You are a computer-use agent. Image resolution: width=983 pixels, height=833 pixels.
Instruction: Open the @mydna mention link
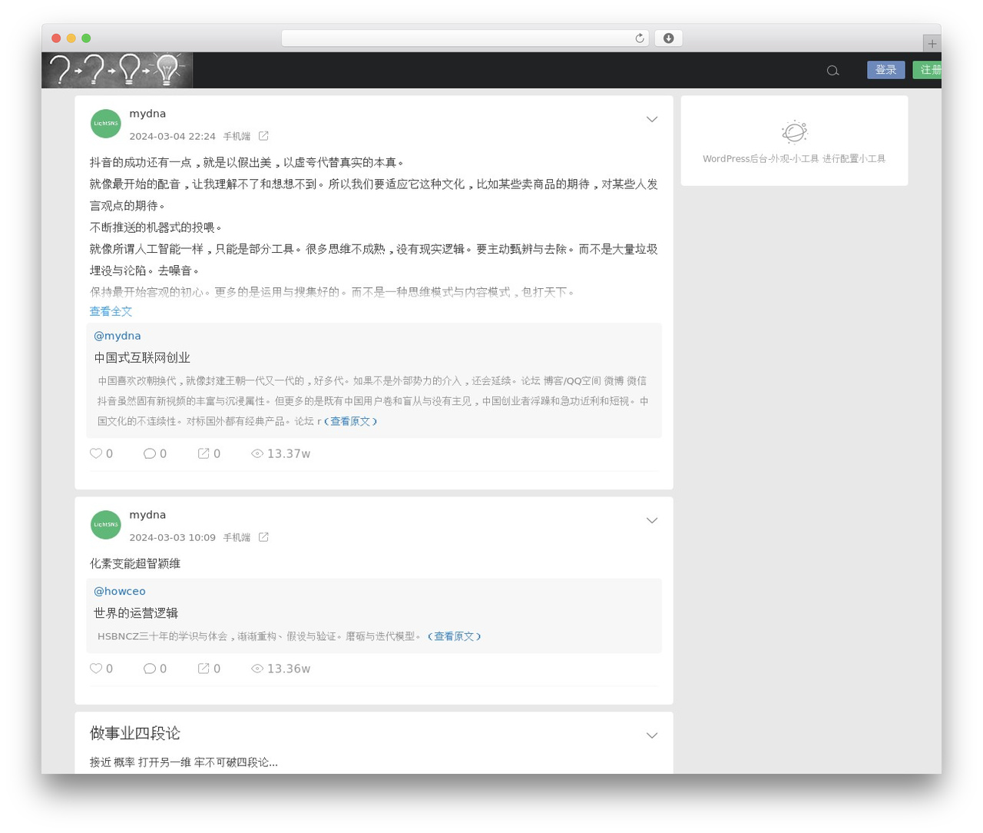[x=117, y=336]
